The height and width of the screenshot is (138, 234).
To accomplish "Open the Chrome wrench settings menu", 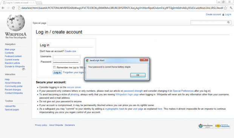I will coord(231,8).
